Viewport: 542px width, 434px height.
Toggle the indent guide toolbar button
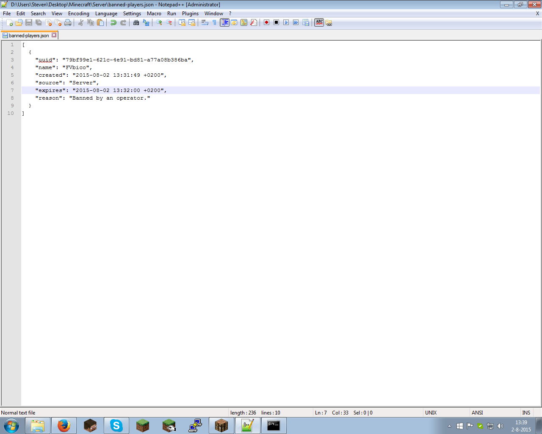tap(224, 22)
